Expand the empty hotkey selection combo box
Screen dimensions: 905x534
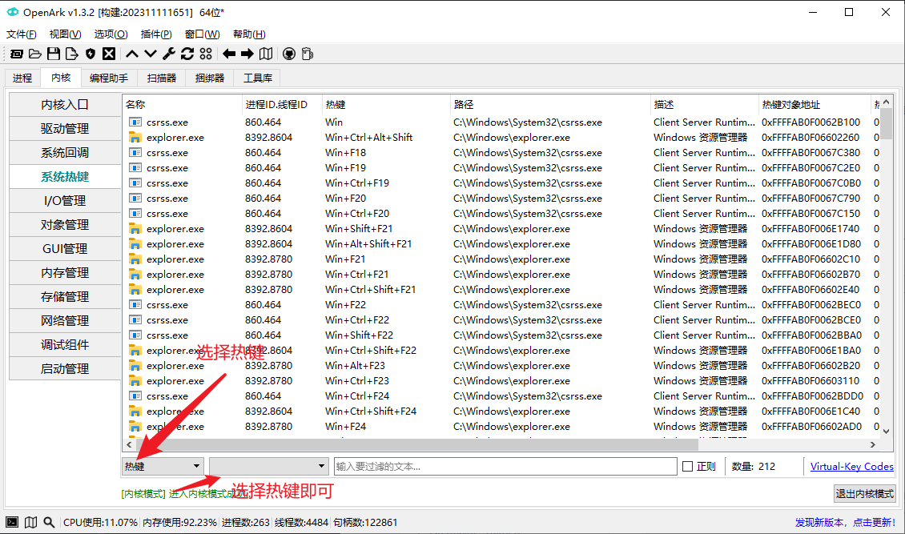pyautogui.click(x=268, y=466)
